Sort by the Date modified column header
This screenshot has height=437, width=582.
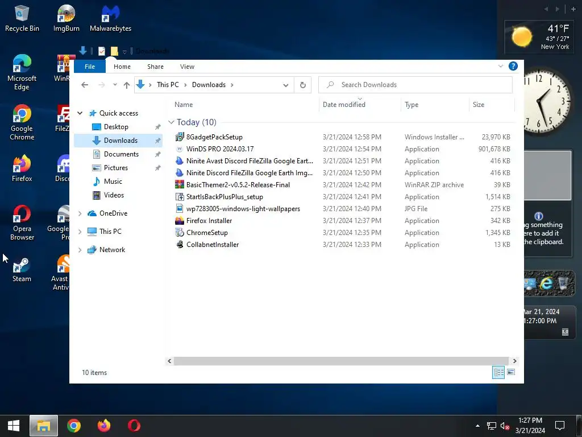[360, 105]
